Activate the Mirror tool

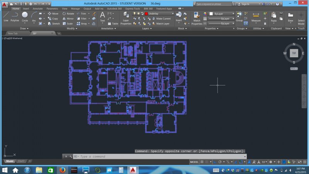[x=68, y=19]
